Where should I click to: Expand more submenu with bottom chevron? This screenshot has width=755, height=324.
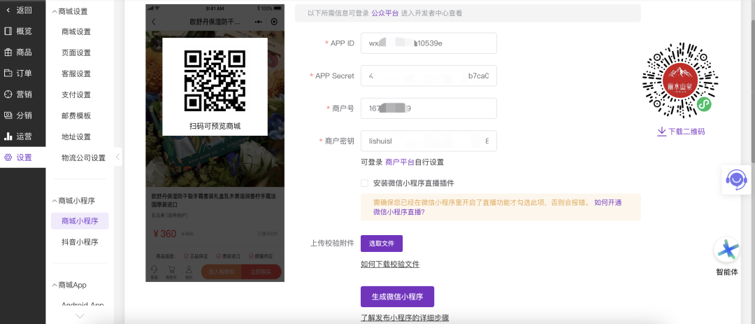pos(80,316)
